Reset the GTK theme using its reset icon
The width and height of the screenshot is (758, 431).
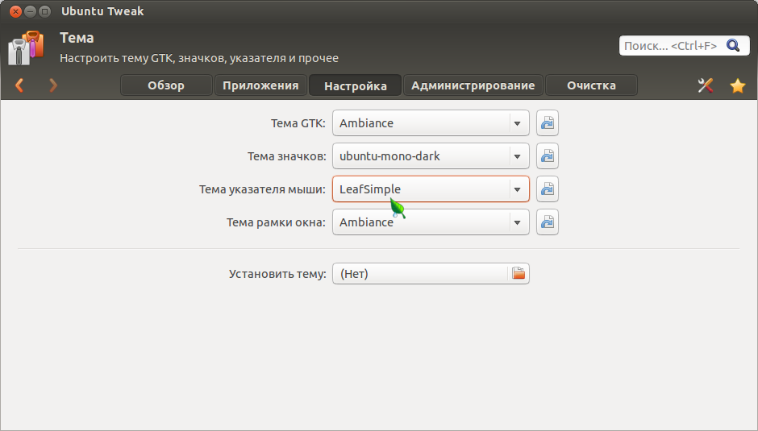pyautogui.click(x=548, y=123)
